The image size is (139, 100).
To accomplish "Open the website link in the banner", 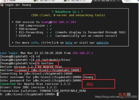I will 103,43.
